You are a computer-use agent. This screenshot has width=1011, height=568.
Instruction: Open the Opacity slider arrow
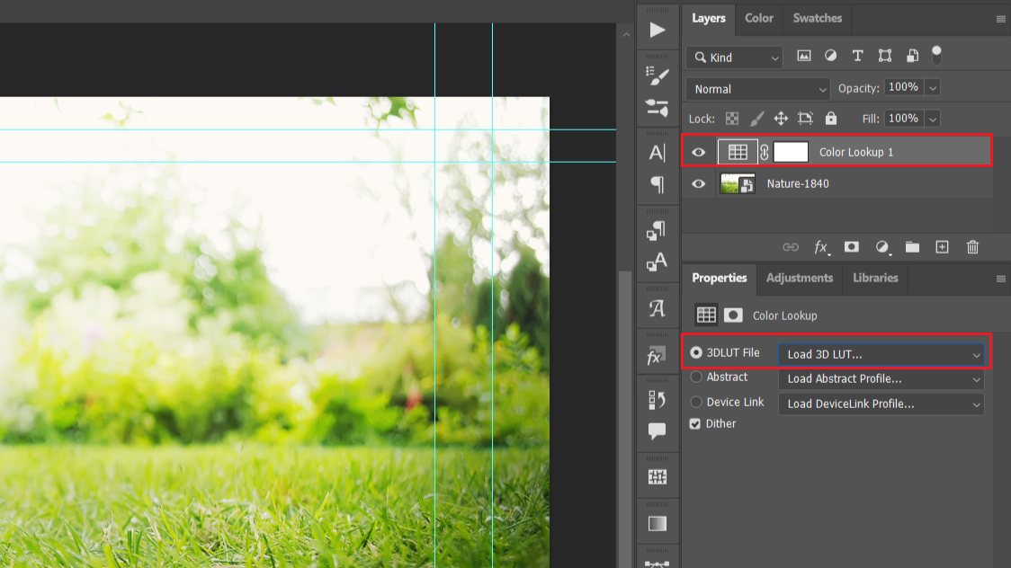933,88
